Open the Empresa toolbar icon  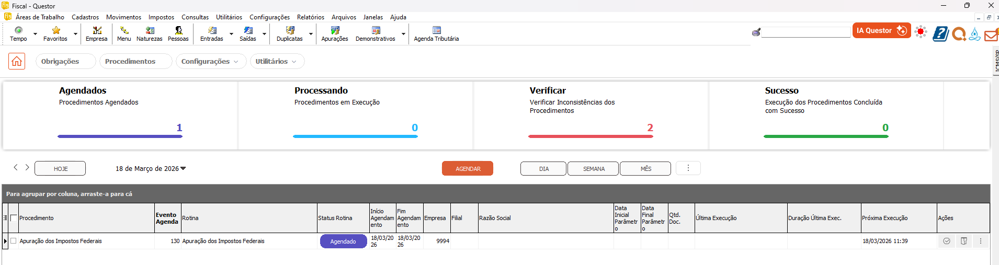coord(97,33)
